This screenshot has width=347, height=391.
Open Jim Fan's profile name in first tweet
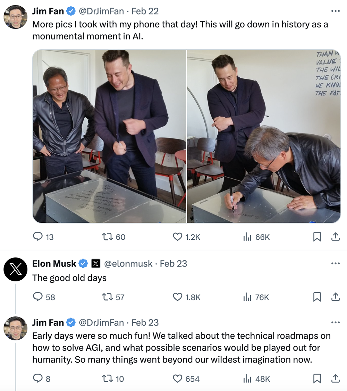(x=48, y=11)
